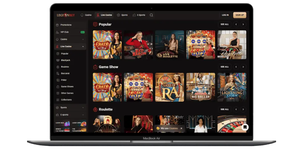Open Crazy Coin Flip in Game Show row
Screen dimensions: 298x149
[138, 87]
